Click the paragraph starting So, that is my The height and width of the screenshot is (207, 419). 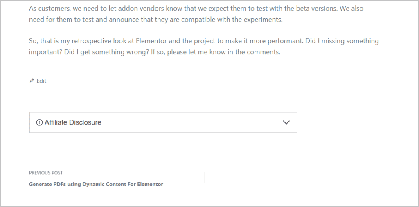[204, 47]
